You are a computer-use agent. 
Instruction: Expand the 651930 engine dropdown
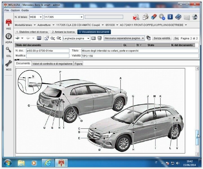click(117, 25)
